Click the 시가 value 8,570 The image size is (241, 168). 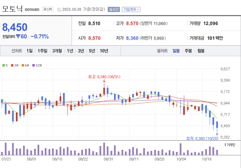(94, 38)
